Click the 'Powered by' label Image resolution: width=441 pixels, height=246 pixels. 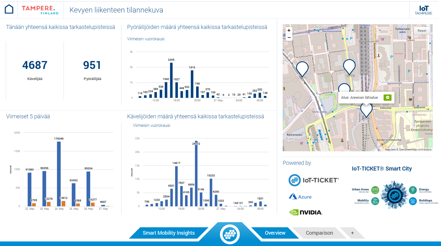[x=297, y=163]
